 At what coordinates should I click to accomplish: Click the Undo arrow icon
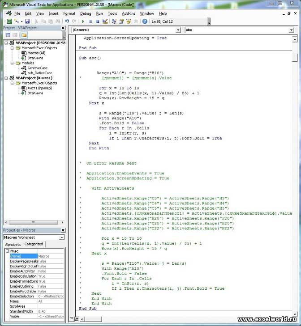[x=67, y=21]
